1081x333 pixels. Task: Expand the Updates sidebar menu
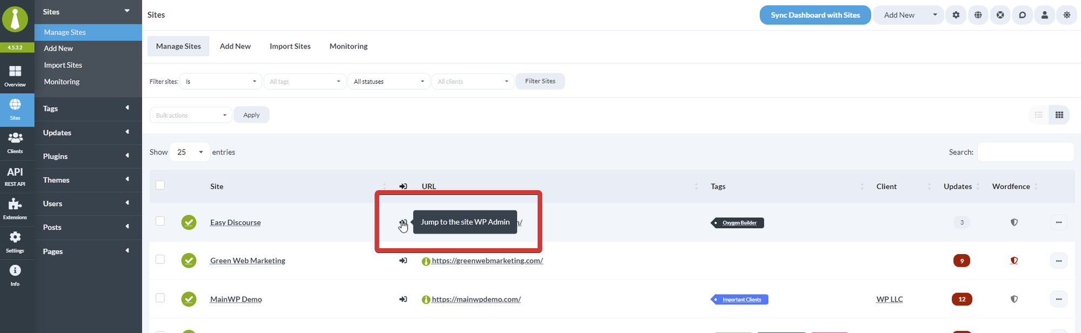[x=88, y=133]
